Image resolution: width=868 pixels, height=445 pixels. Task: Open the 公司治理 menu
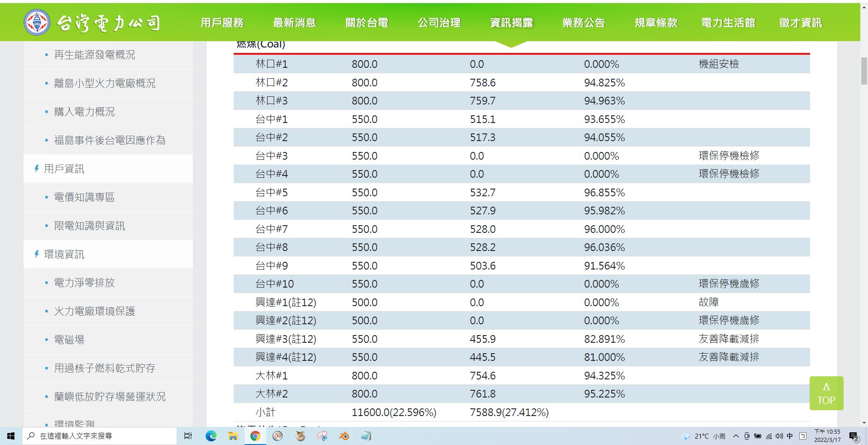coord(439,23)
